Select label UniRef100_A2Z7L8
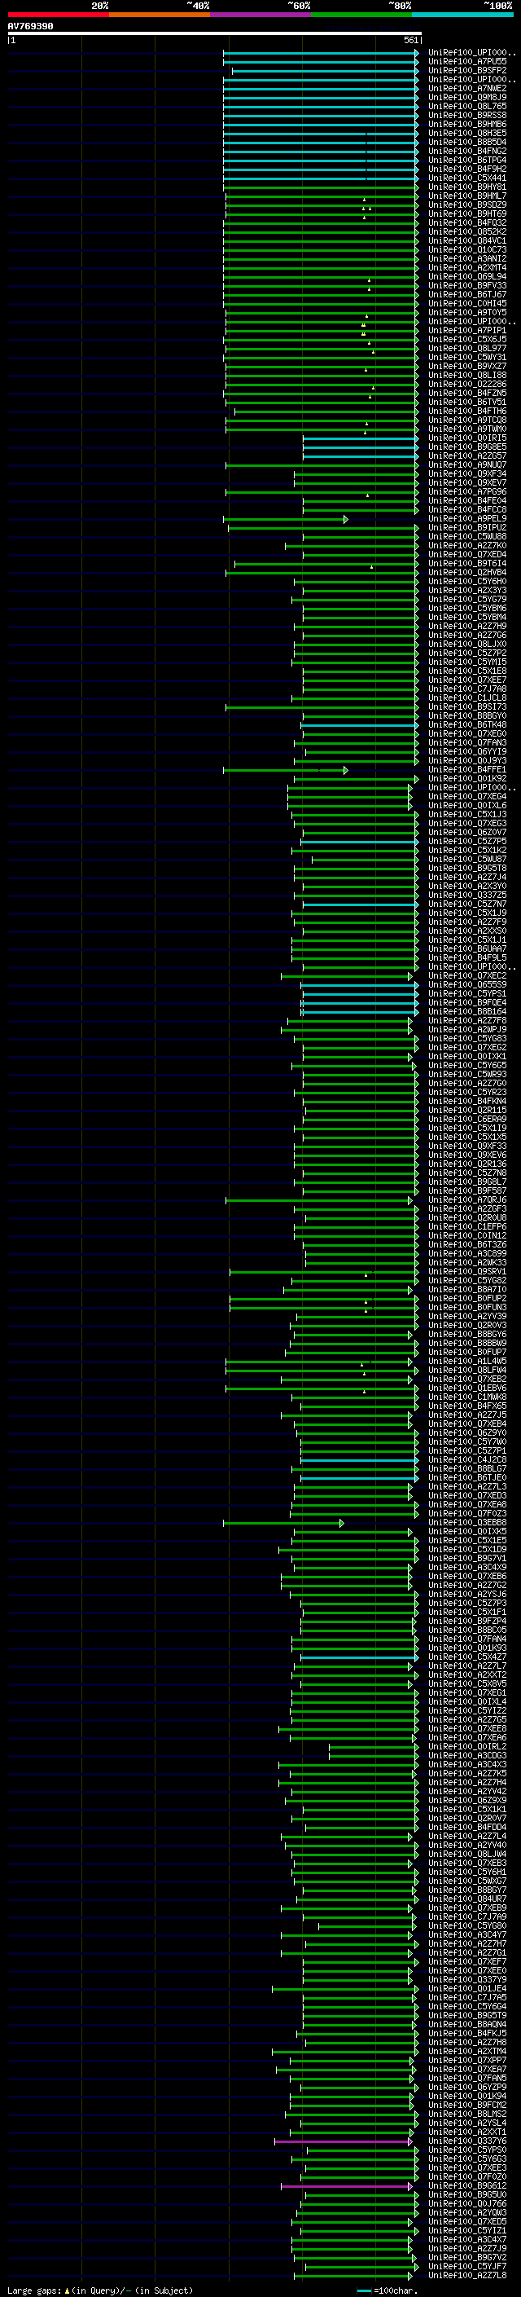Screen dimensions: 521x2297 click(x=467, y=2275)
